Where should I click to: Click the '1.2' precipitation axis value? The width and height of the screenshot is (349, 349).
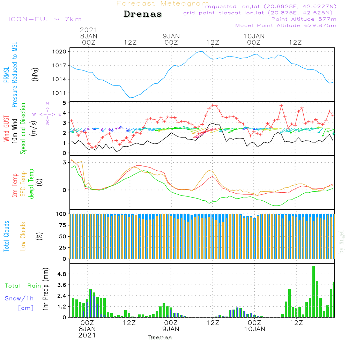pos(62,307)
